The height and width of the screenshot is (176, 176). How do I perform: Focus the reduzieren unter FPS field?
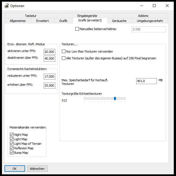[x=49, y=77]
